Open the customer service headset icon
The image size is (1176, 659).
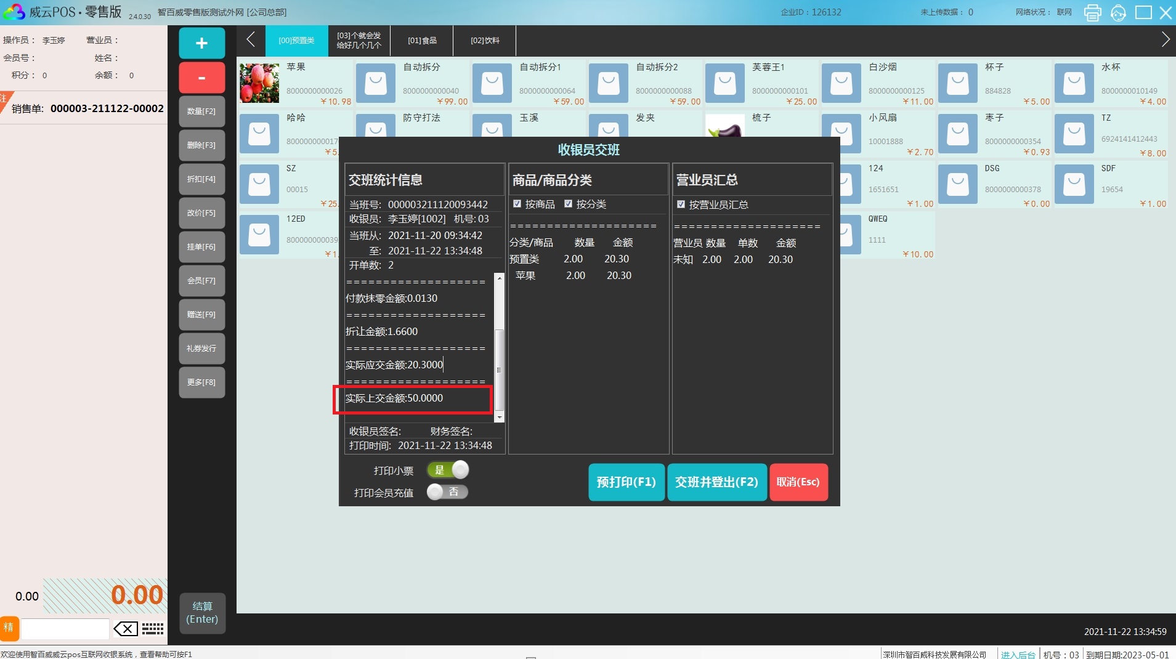tap(1118, 12)
